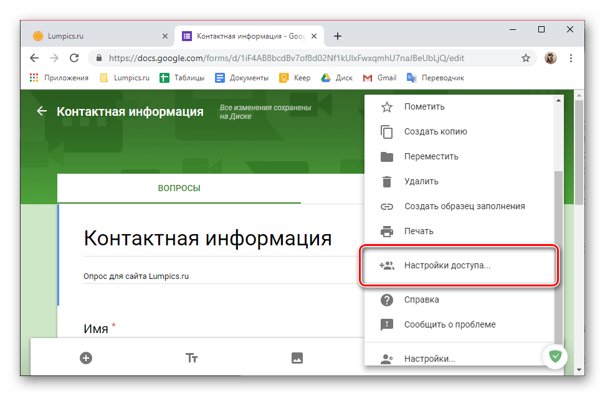This screenshot has height=396, width=605.
Task: Open Настройки доступа...
Action: pyautogui.click(x=459, y=265)
